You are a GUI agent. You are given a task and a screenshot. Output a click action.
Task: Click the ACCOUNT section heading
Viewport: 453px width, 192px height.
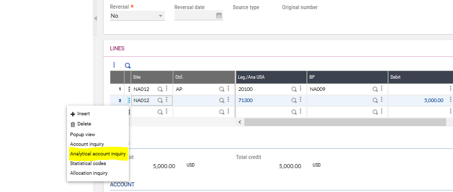coord(122,184)
